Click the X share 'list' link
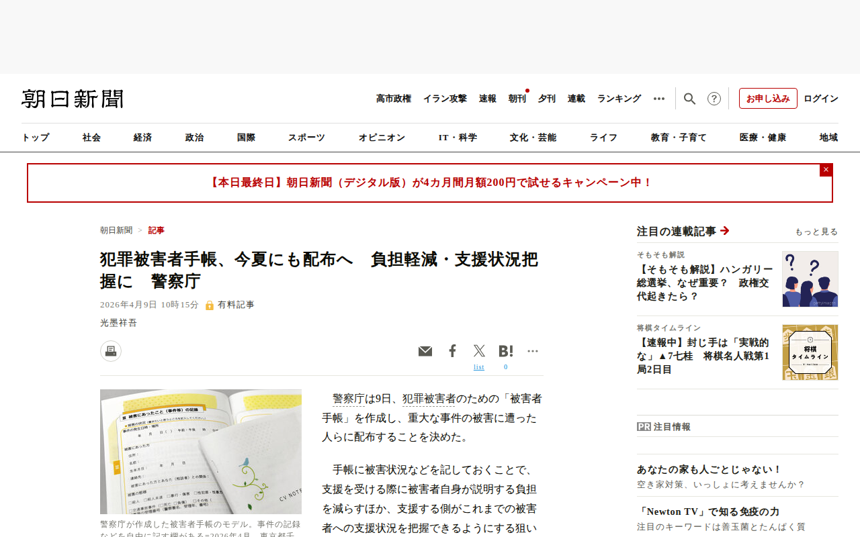Image resolution: width=860 pixels, height=537 pixels. pos(479,367)
